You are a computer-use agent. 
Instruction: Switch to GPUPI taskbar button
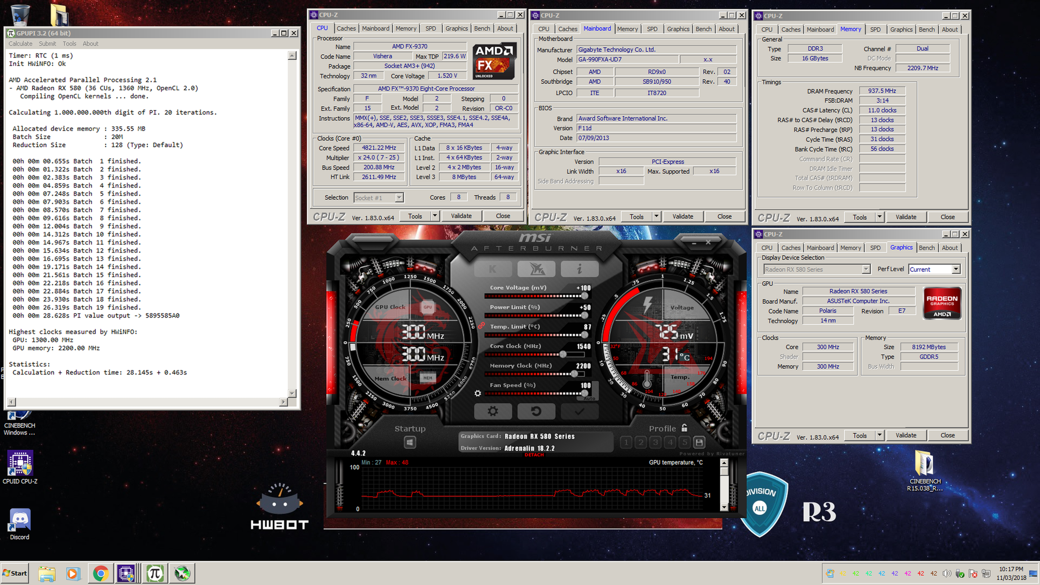click(154, 573)
